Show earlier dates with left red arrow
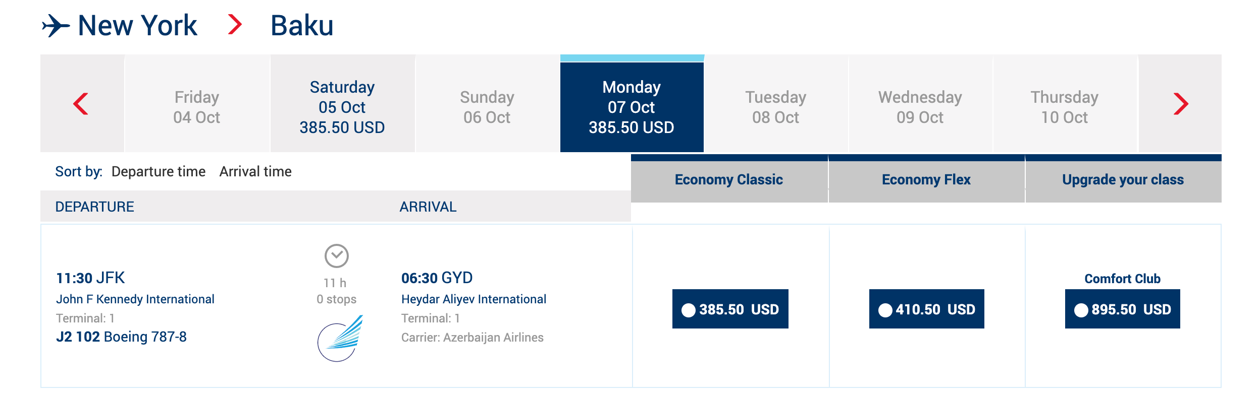Image resolution: width=1260 pixels, height=395 pixels. click(81, 104)
